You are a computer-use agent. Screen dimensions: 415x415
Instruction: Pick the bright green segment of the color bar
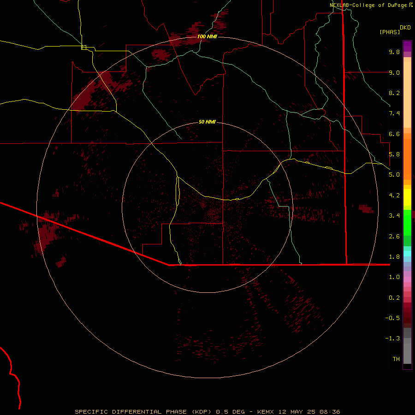pos(407,223)
